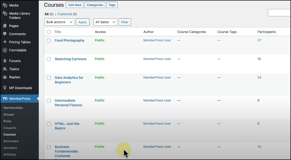This screenshot has height=160, width=291.
Task: Click the Media library icon in sidebar
Action: pyautogui.click(x=5, y=5)
